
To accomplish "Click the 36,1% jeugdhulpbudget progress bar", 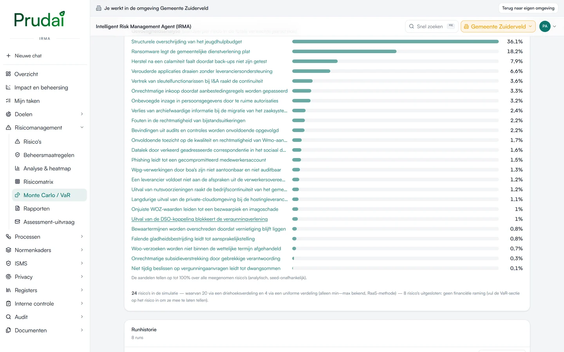I will point(395,41).
